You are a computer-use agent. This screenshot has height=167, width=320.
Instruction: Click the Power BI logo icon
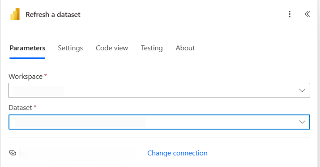click(x=15, y=14)
